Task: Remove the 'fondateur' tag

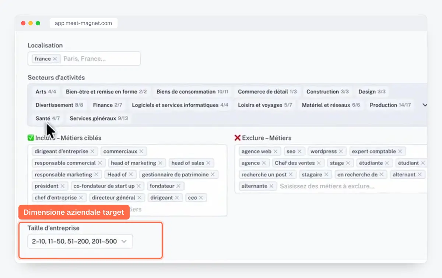Action: click(x=178, y=186)
